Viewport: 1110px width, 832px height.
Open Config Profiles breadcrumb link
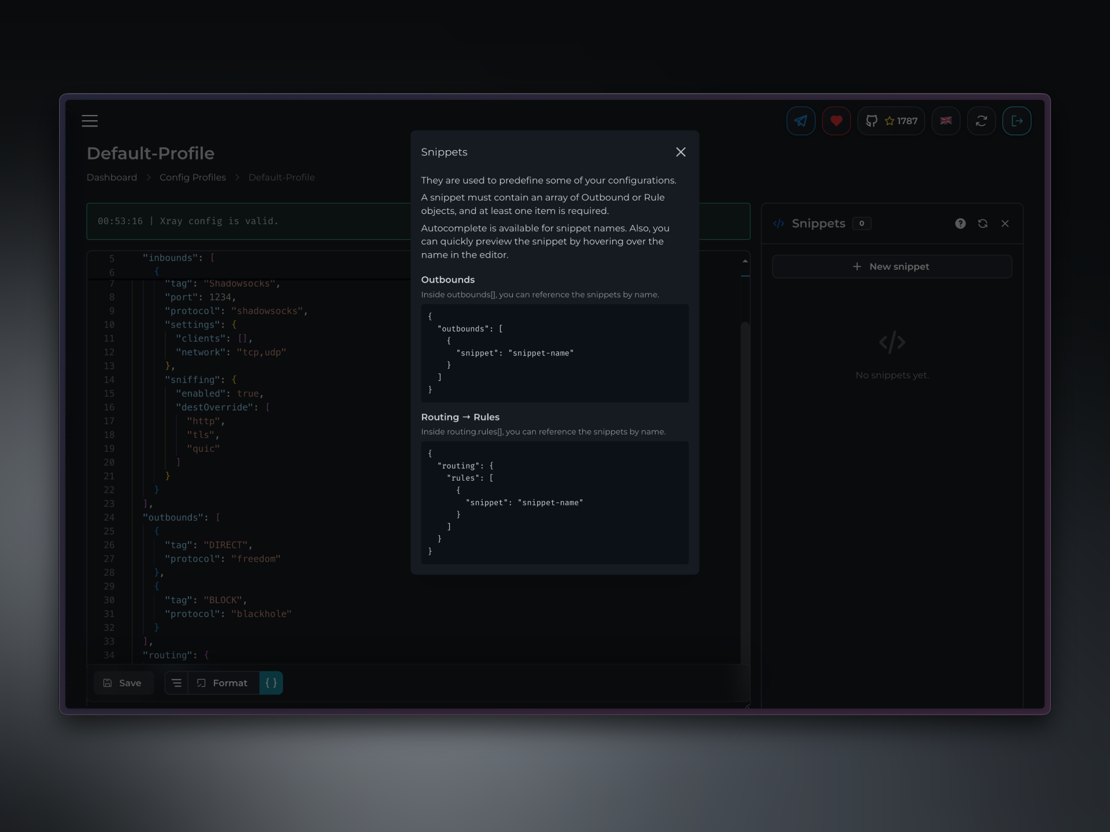point(193,177)
